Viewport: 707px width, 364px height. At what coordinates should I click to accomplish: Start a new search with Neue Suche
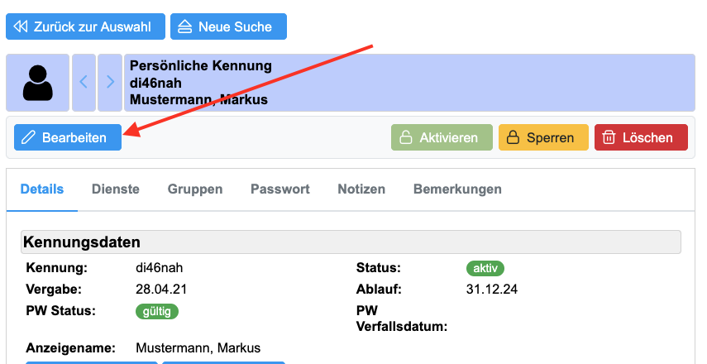(x=228, y=26)
